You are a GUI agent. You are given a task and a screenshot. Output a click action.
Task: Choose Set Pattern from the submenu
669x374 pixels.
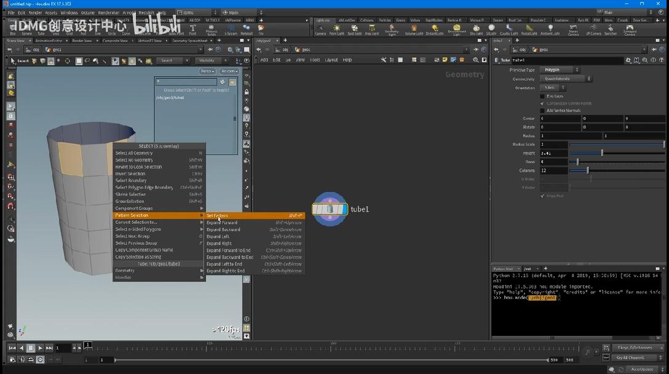click(218, 216)
